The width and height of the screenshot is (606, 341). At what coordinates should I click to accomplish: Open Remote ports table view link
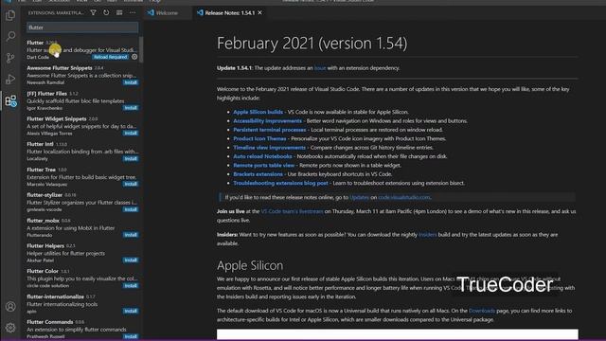click(263, 166)
